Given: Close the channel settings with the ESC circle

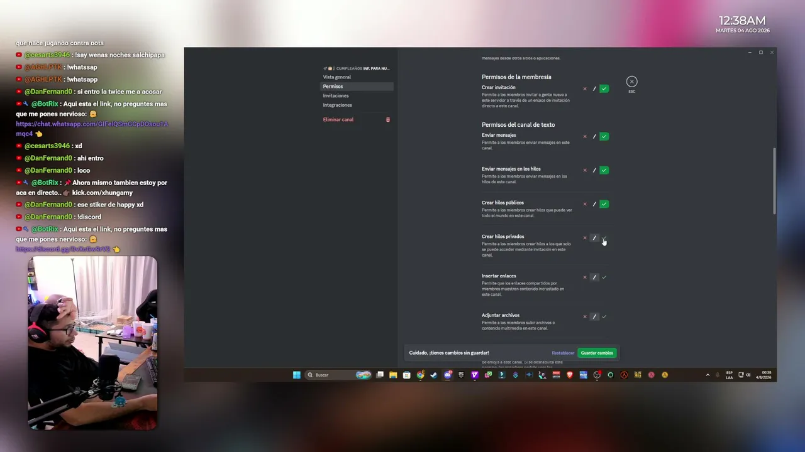Looking at the screenshot, I should pos(631,82).
